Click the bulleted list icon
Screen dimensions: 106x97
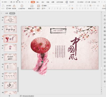click(x=77, y=6)
